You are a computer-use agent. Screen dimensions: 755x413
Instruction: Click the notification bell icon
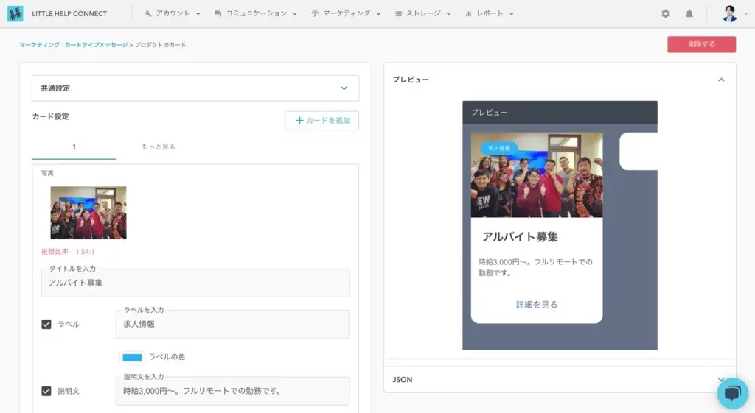[689, 13]
